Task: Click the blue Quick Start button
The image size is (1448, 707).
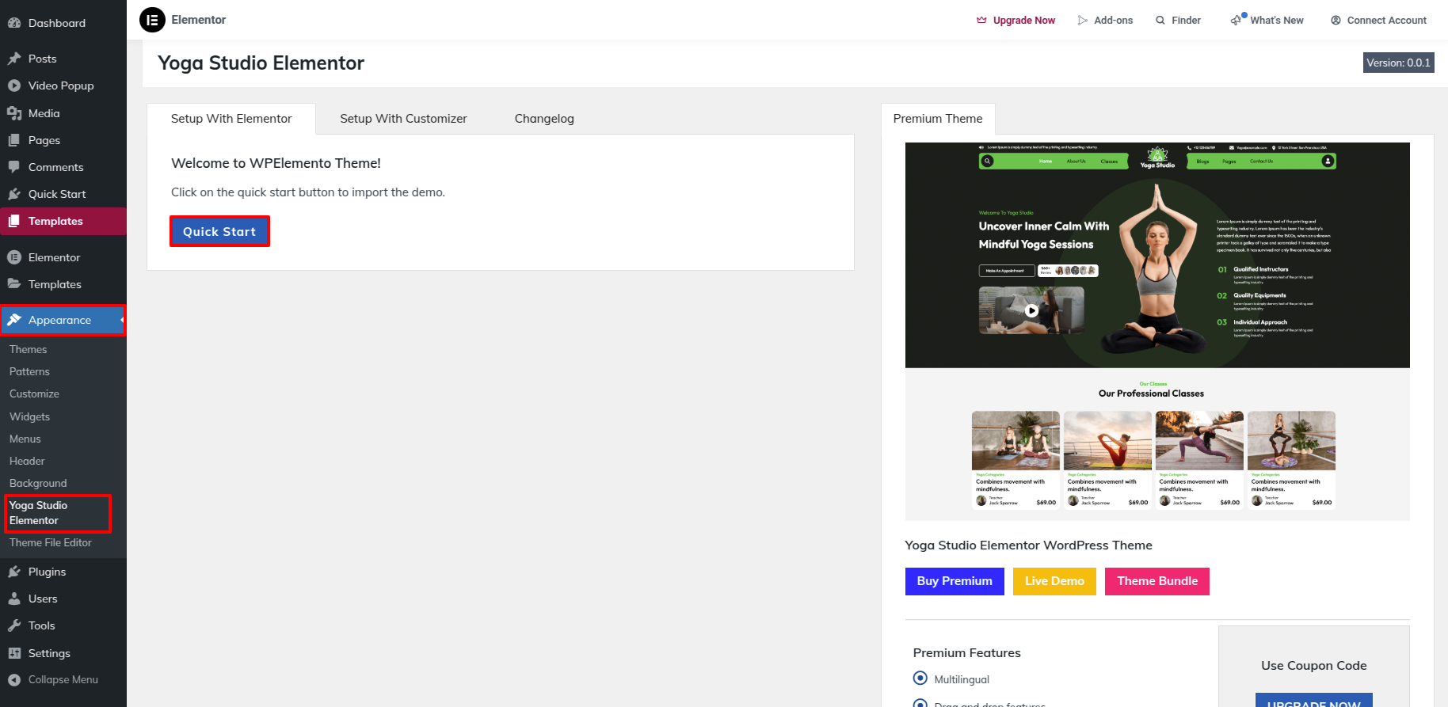Action: pos(219,231)
